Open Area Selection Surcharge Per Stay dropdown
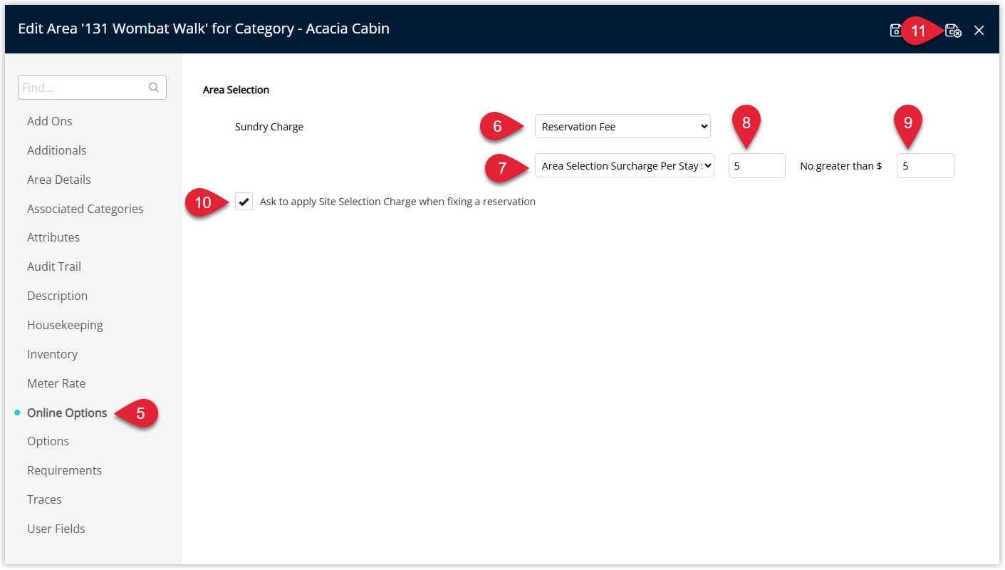The height and width of the screenshot is (570, 1005). pyautogui.click(x=625, y=165)
